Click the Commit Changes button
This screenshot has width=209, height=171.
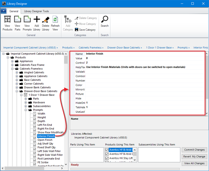[x=194, y=150]
